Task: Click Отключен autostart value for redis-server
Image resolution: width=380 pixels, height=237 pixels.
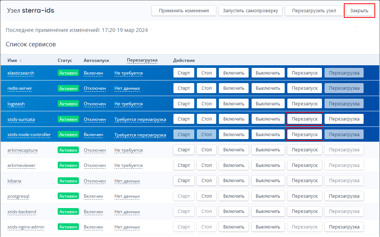Action: (x=95, y=88)
